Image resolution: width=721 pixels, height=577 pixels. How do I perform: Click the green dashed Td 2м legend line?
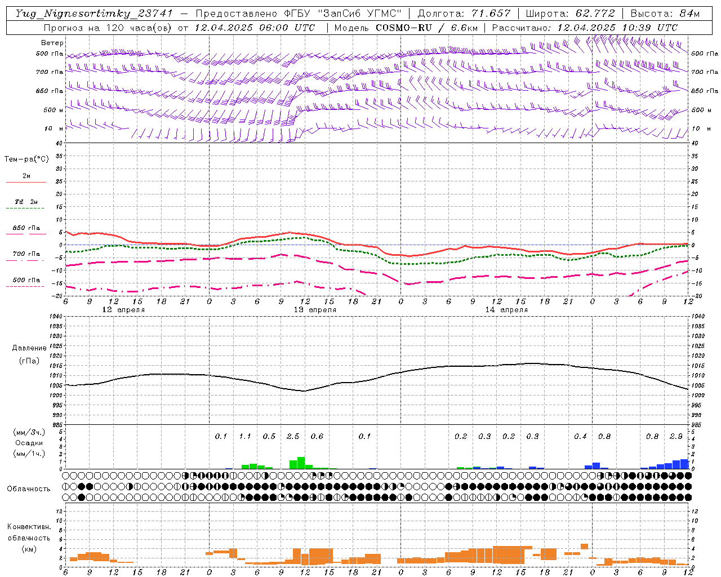pyautogui.click(x=25, y=208)
